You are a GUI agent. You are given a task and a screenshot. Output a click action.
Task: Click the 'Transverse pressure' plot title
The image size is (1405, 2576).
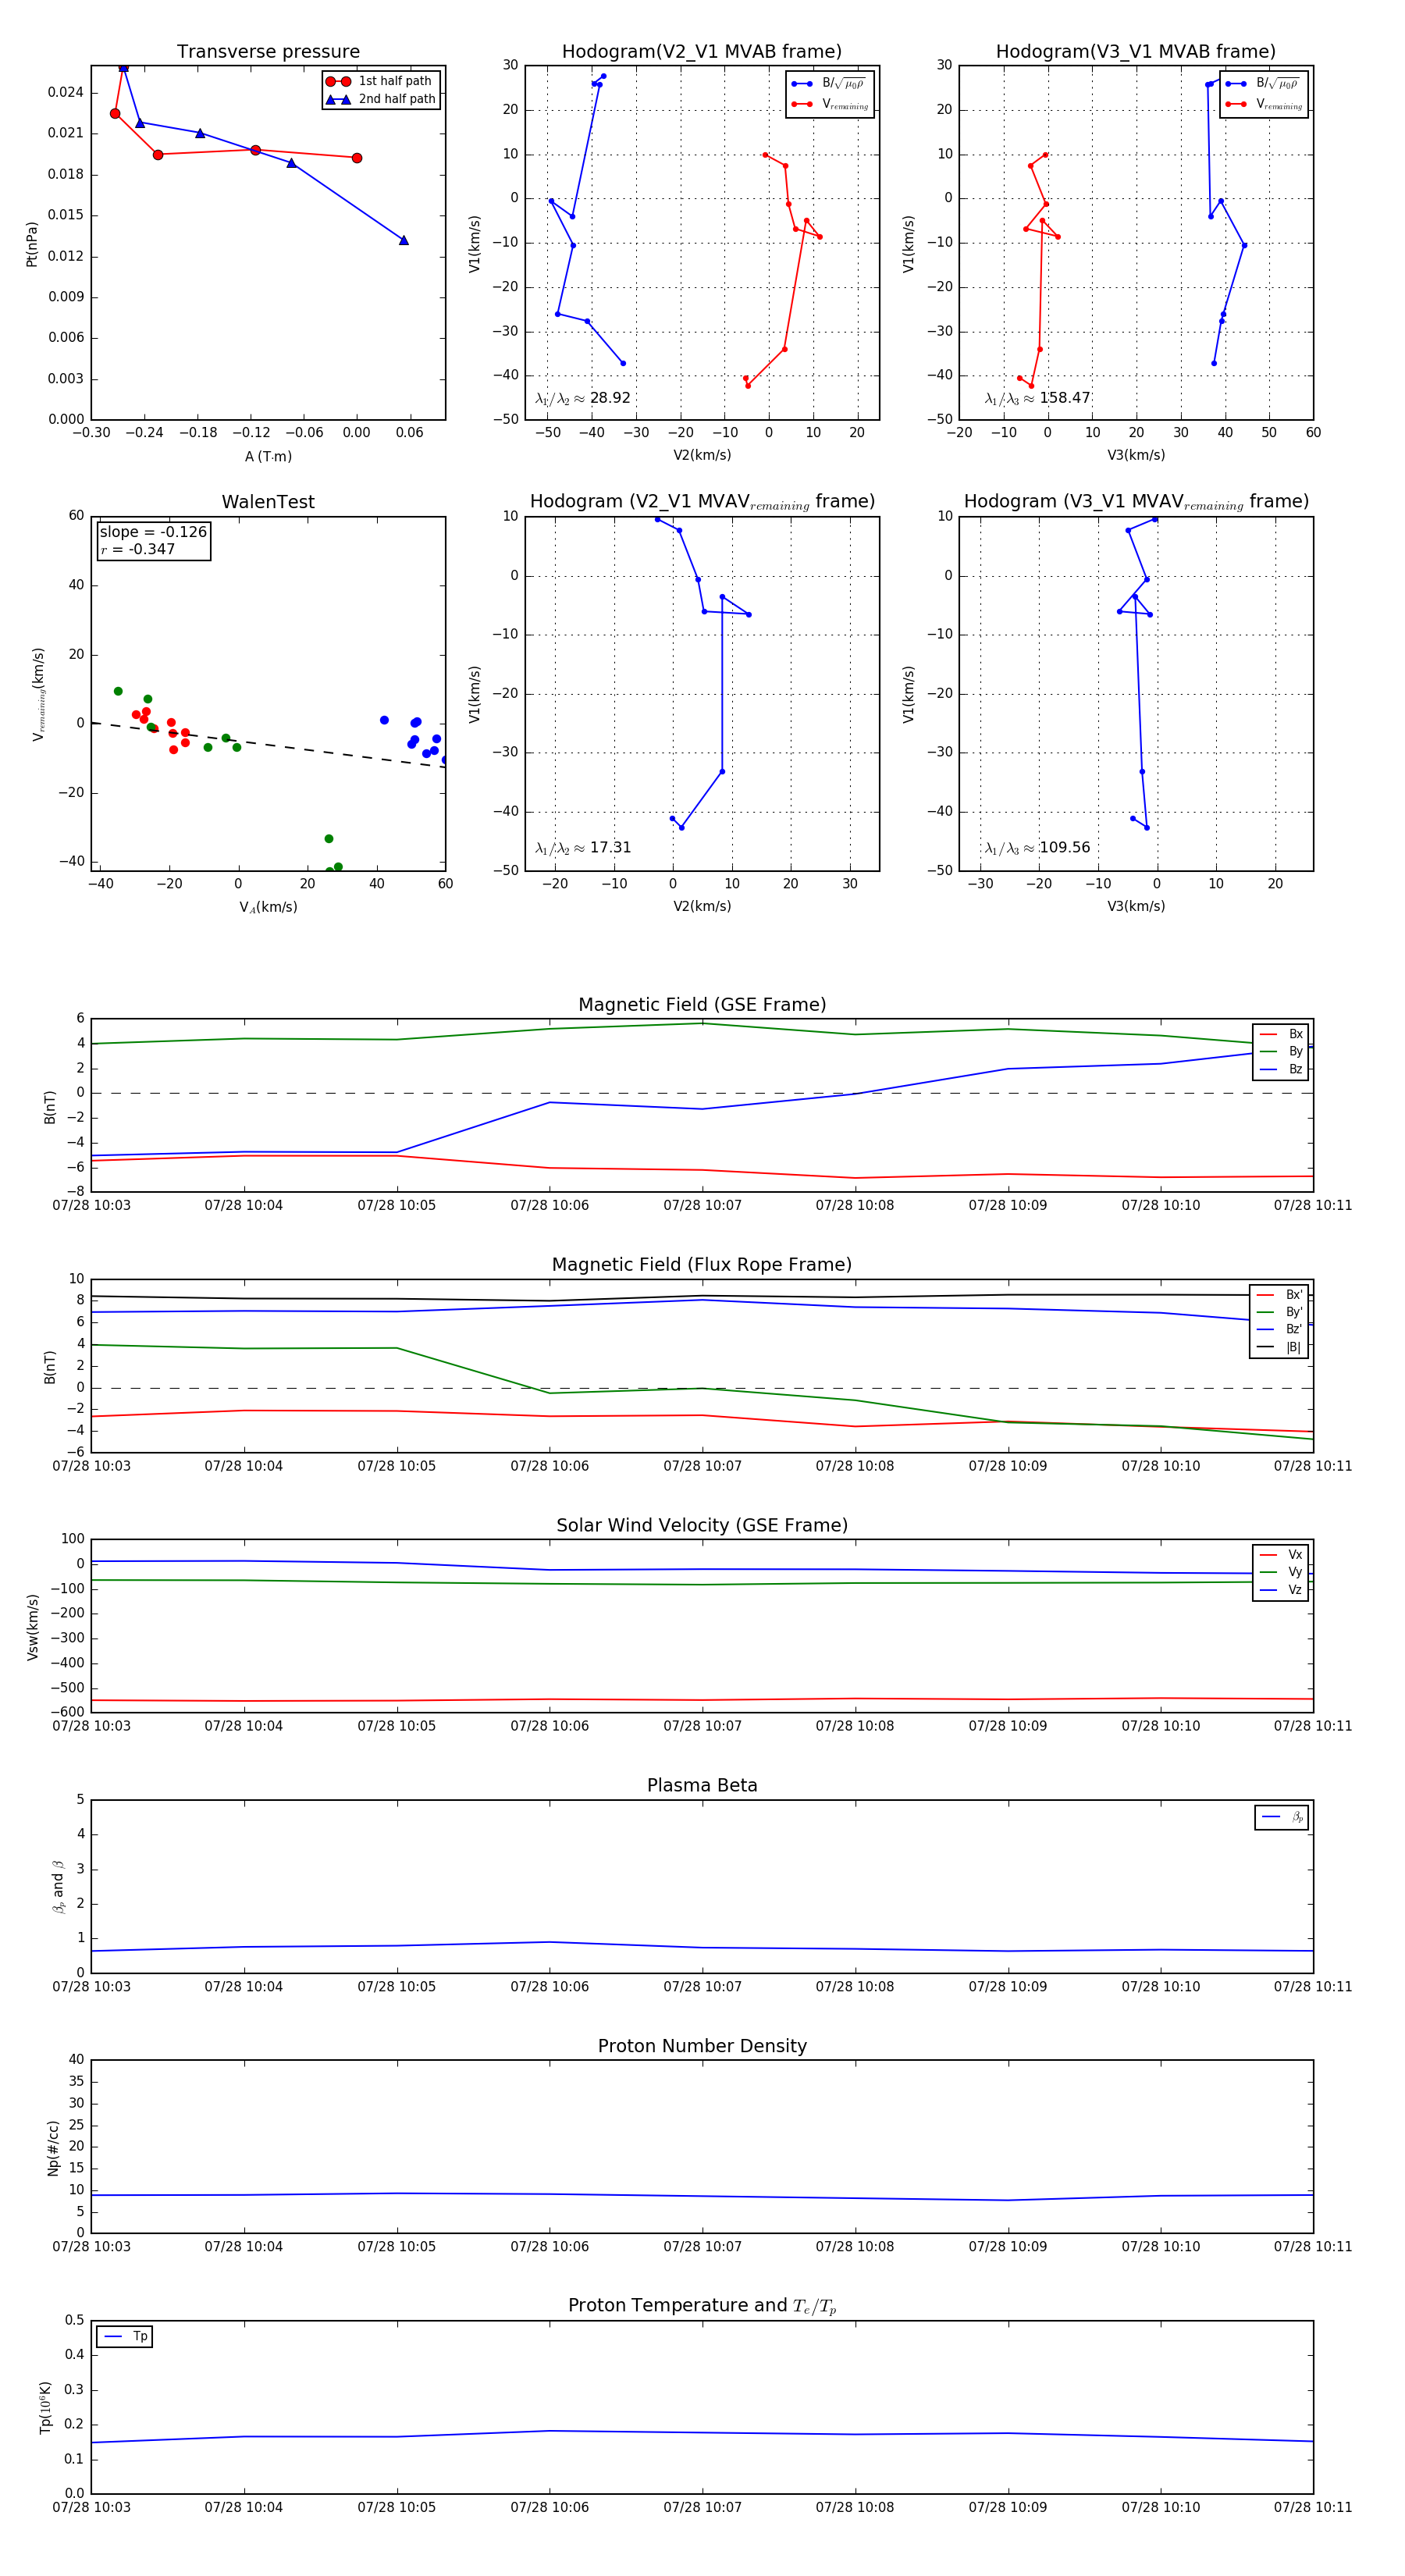268,52
